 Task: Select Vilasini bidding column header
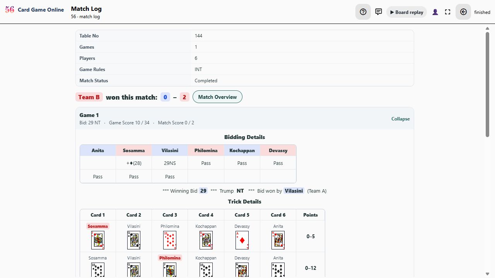(x=170, y=151)
